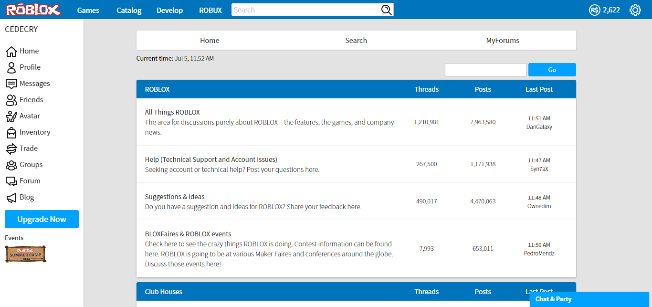Switch to the forum Search tab
652x307 pixels.
[356, 40]
